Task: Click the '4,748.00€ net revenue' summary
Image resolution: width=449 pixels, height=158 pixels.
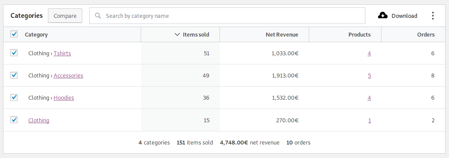Action: coord(250,142)
